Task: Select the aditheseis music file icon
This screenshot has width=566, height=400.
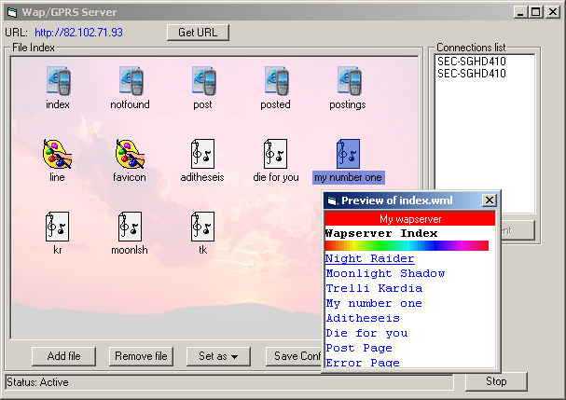Action: click(x=202, y=153)
